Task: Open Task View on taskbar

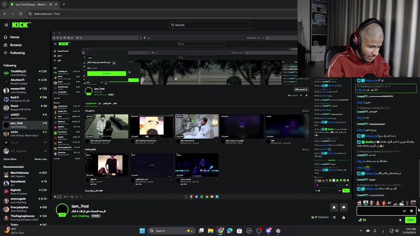Action: pos(201,231)
